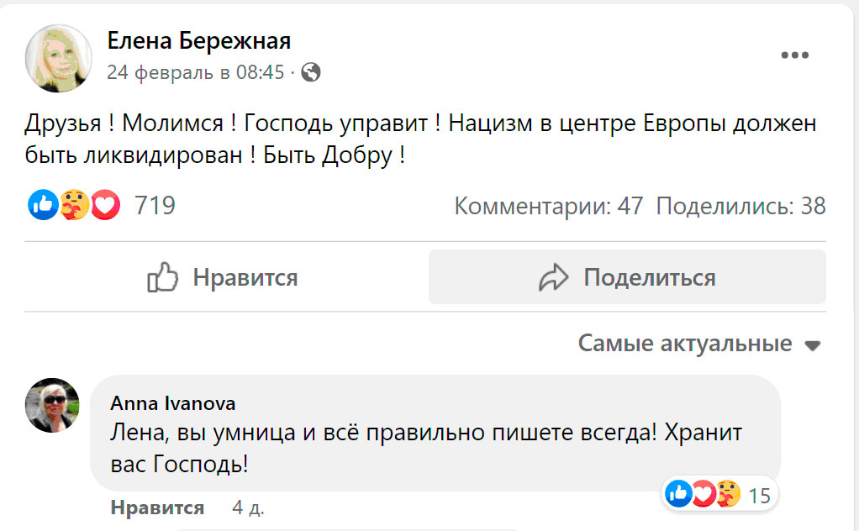
Task: Click the 24 февраль в 08:45 timestamp
Action: (x=195, y=72)
